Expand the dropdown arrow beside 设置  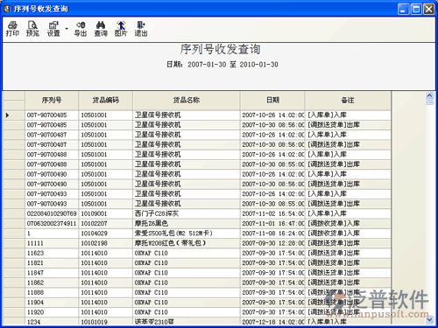click(x=67, y=29)
